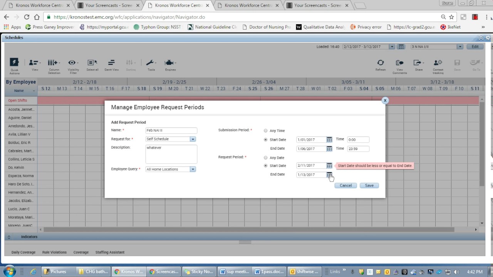
Task: Go to Chrome home page
Action: click(x=37, y=17)
